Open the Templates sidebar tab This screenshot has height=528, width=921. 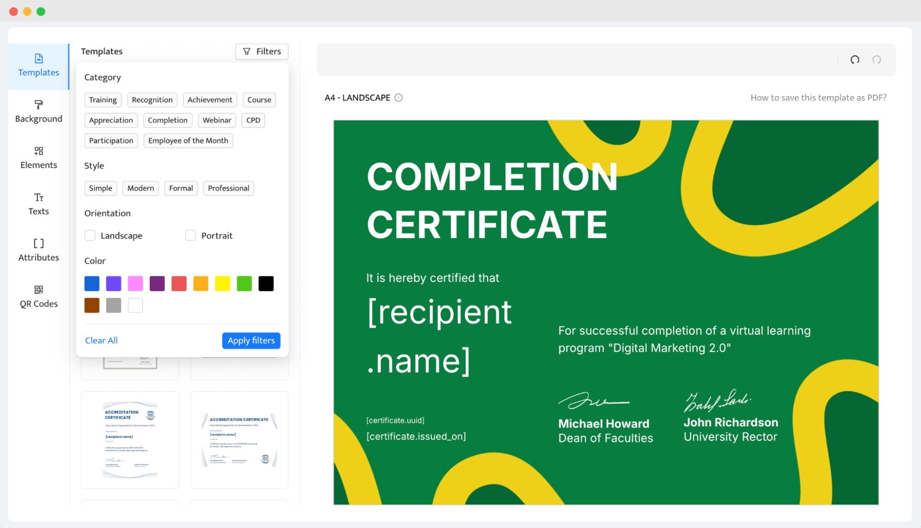click(39, 66)
